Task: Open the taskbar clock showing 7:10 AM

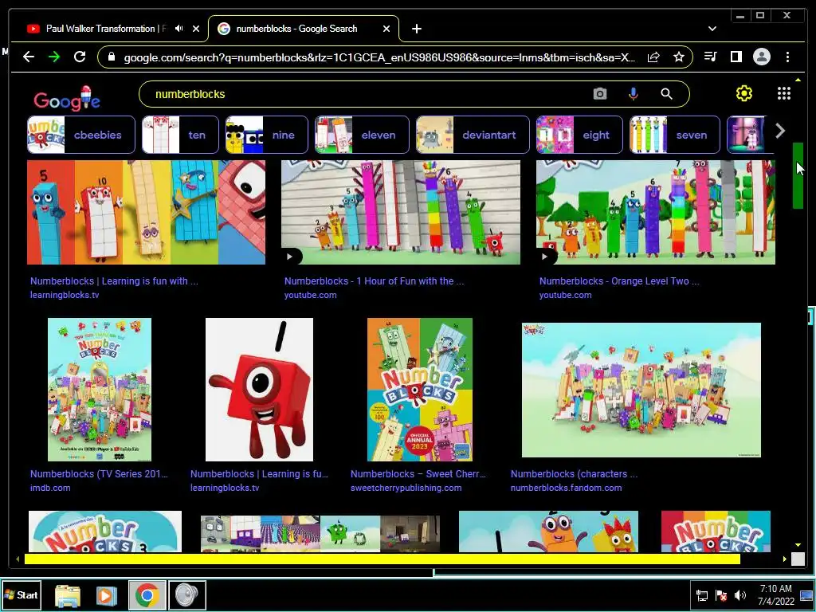Action: pos(776,594)
